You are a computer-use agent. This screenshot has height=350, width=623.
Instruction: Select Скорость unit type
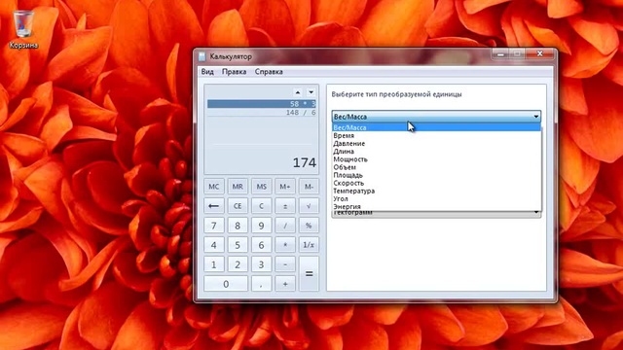click(x=436, y=183)
